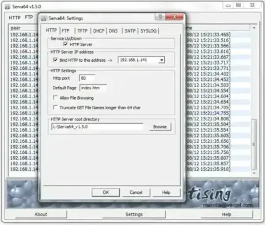Viewport: 265px width, 225px height.
Task: Click the log vertical scrollbar thumb
Action: pos(254,144)
